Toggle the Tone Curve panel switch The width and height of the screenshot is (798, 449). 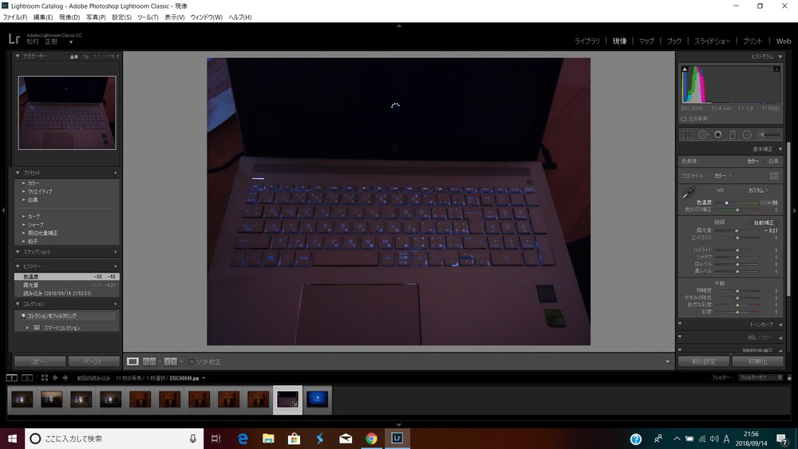(680, 324)
